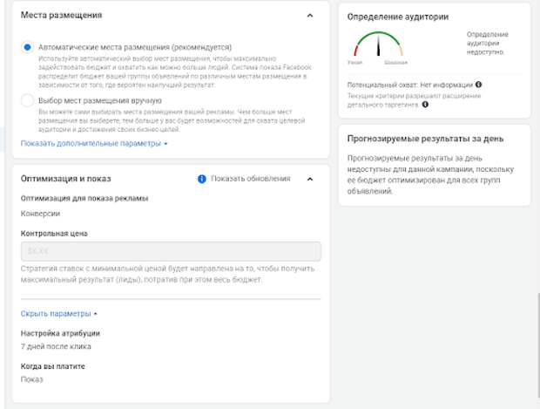This screenshot has height=409, width=540.
Task: Click the Оптимизация и показ header title
Action: point(66,179)
